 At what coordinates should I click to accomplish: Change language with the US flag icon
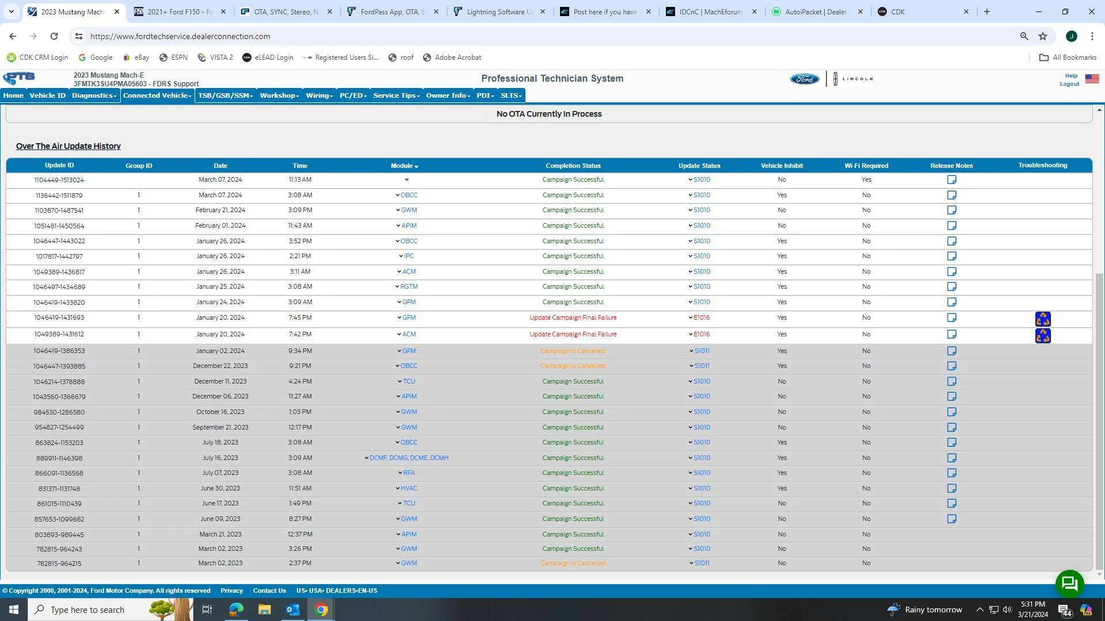click(1092, 79)
